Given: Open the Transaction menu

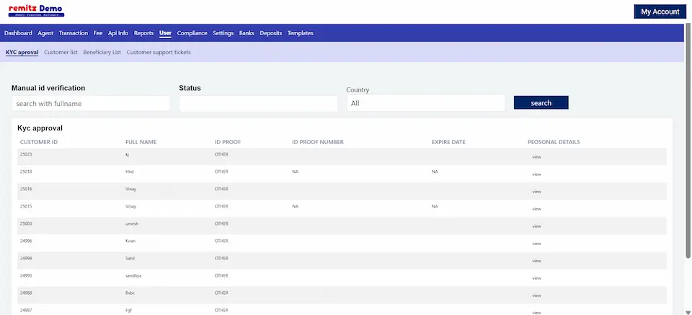Looking at the screenshot, I should (x=74, y=33).
